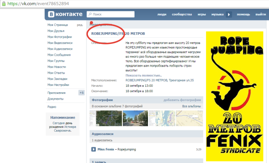
Task: Go to Моя Страница in sidebar
Action: pyautogui.click(x=58, y=25)
